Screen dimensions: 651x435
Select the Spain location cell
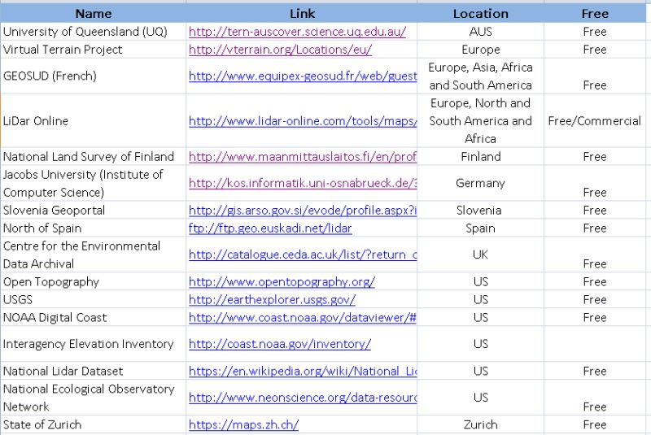click(x=480, y=228)
